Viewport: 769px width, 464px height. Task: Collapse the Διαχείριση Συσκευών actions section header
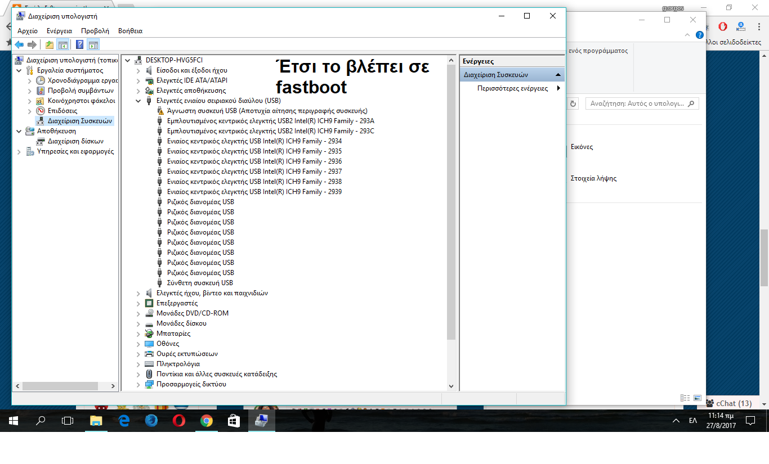(x=557, y=75)
